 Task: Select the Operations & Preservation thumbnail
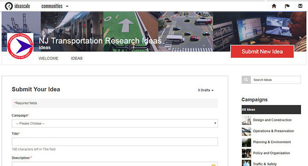click(x=246, y=131)
